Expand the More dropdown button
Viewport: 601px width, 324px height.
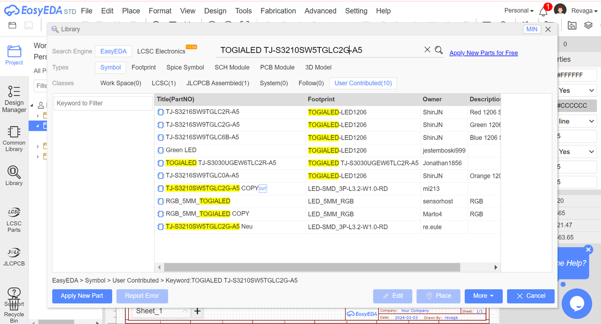483,296
